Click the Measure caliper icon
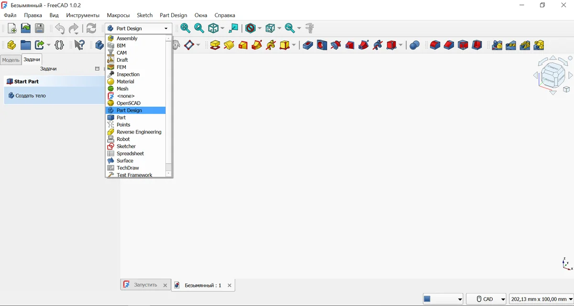Screen dimensions: 574x306 tap(310, 28)
